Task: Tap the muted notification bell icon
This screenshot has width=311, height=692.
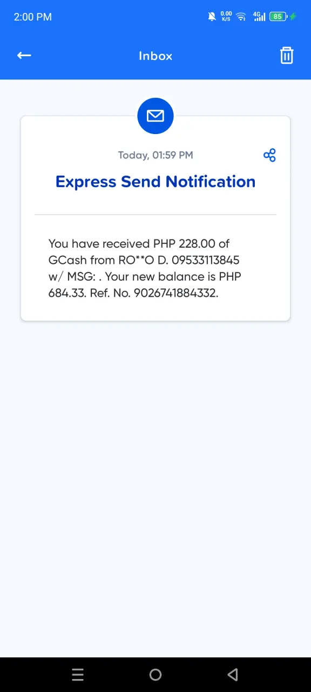Action: [x=212, y=17]
